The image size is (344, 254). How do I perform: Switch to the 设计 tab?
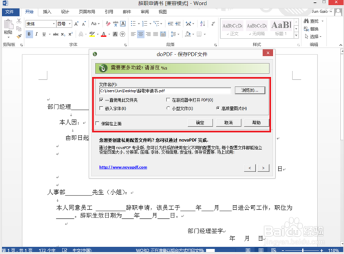tap(65, 12)
